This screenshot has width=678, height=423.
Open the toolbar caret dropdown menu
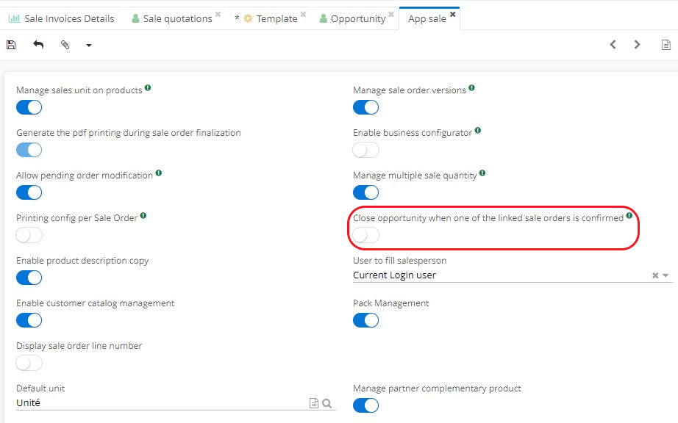click(89, 46)
